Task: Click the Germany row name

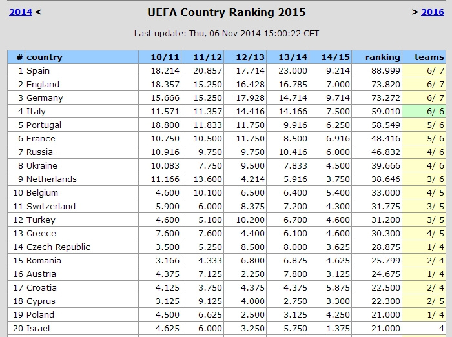Action: click(45, 98)
